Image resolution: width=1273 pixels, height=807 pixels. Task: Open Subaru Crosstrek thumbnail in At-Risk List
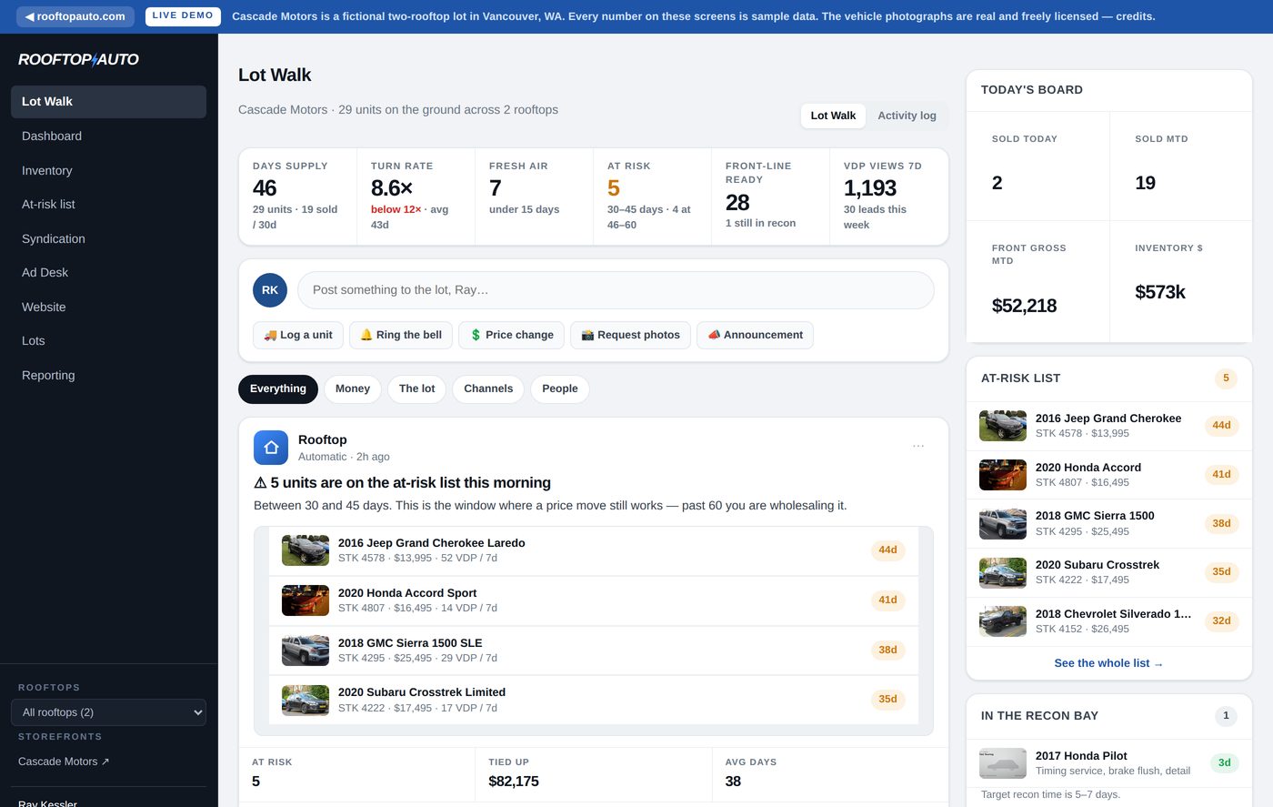[x=1003, y=572]
